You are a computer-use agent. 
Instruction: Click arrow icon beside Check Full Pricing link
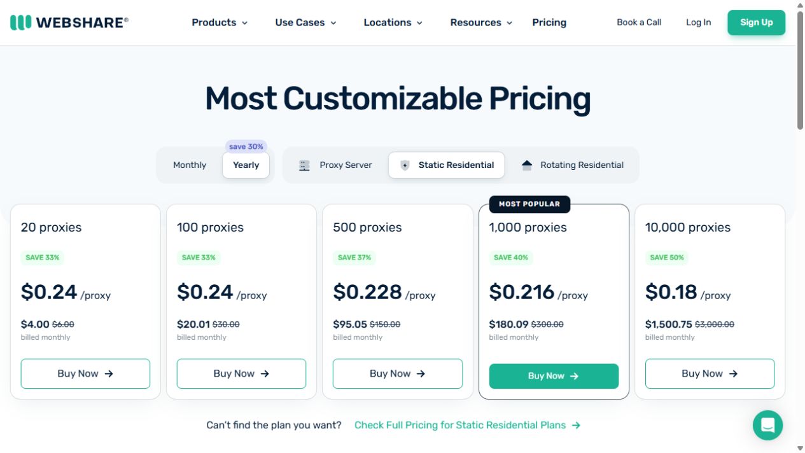(x=576, y=425)
